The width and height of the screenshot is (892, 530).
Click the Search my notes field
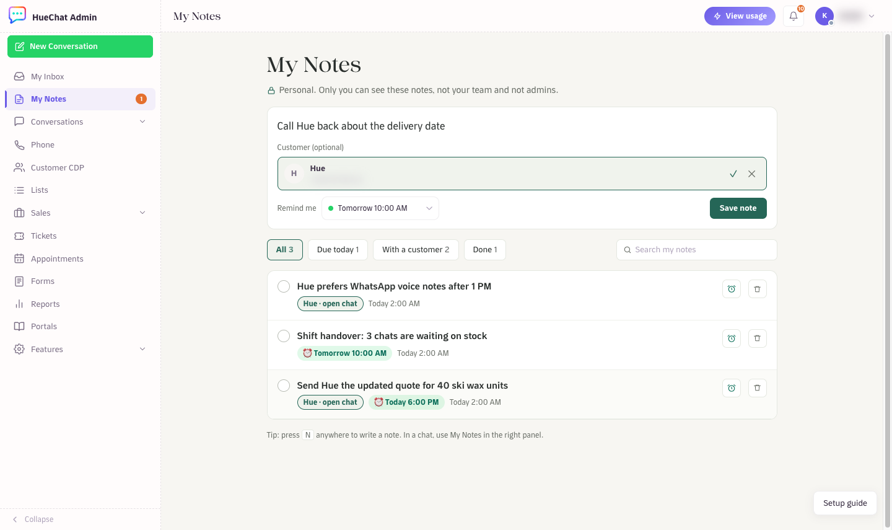coord(697,250)
